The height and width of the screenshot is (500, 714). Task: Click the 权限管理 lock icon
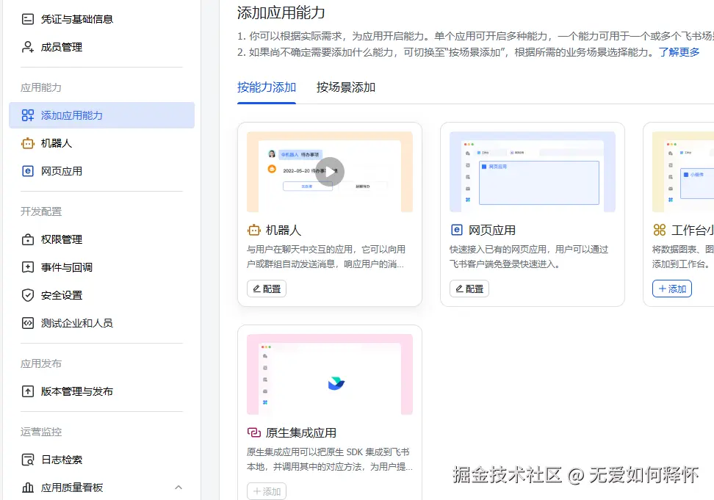click(28, 239)
